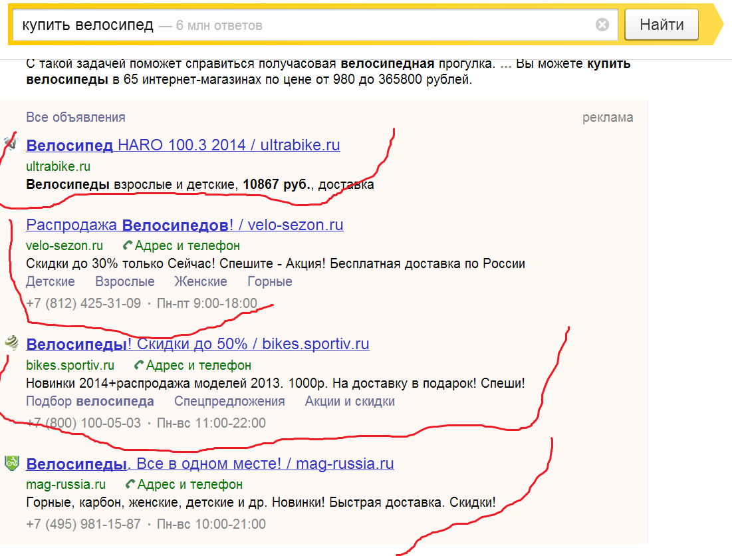Open Велосипеды! Скидки до 50% ad title

pyautogui.click(x=198, y=344)
